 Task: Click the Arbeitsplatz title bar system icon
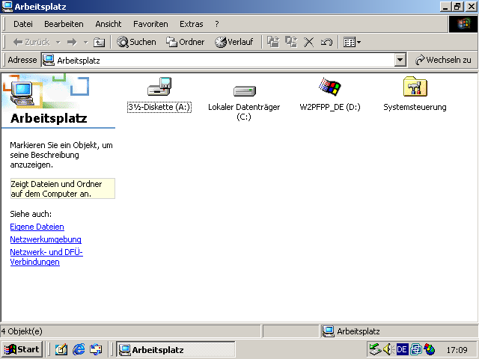click(7, 7)
